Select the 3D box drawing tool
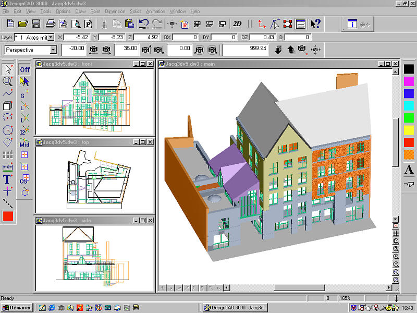 7,106
